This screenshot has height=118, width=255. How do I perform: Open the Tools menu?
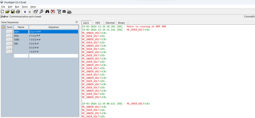[x=25, y=7]
